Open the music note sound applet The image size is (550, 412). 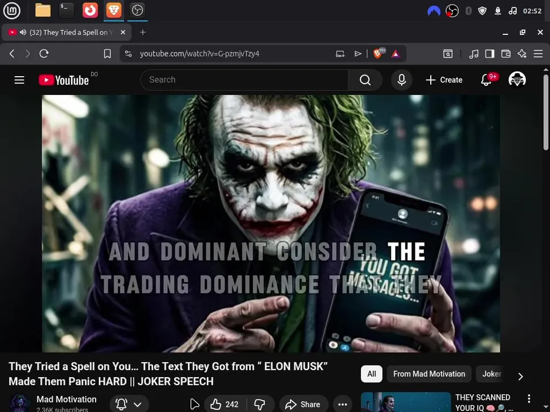pos(512,11)
